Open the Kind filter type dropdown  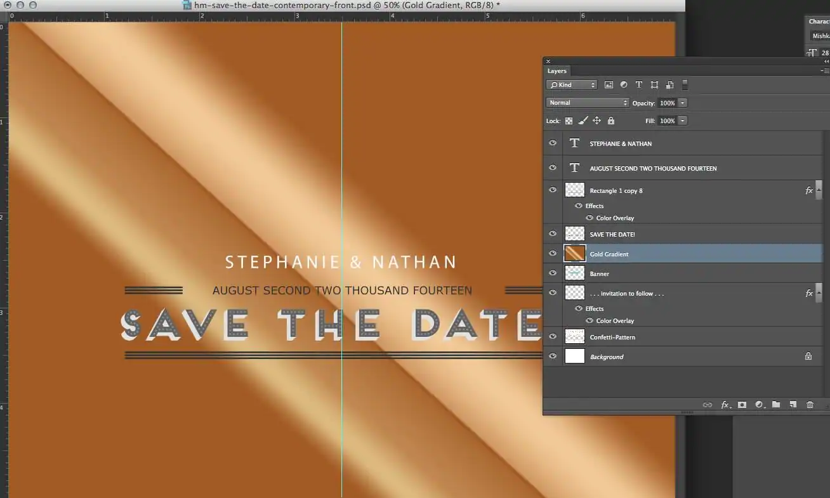[572, 85]
